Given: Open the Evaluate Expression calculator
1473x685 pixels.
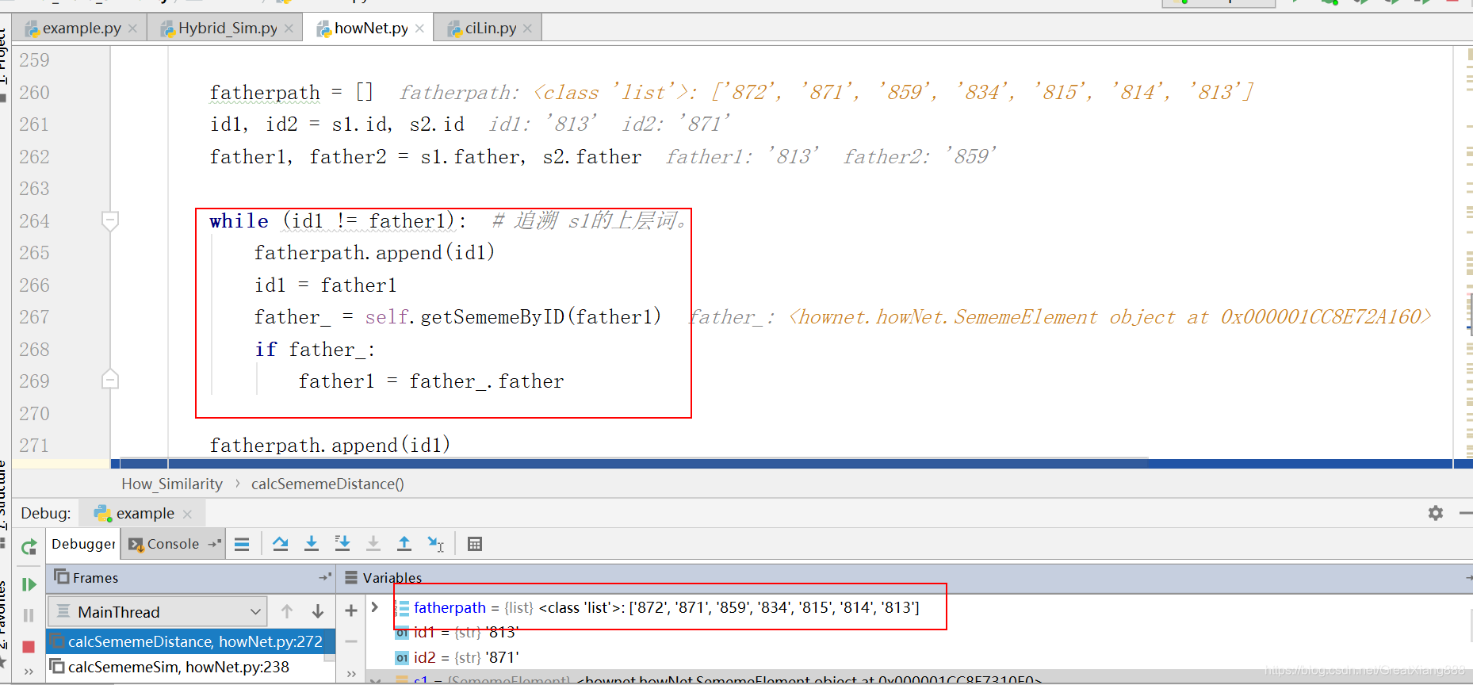Looking at the screenshot, I should pyautogui.click(x=475, y=544).
